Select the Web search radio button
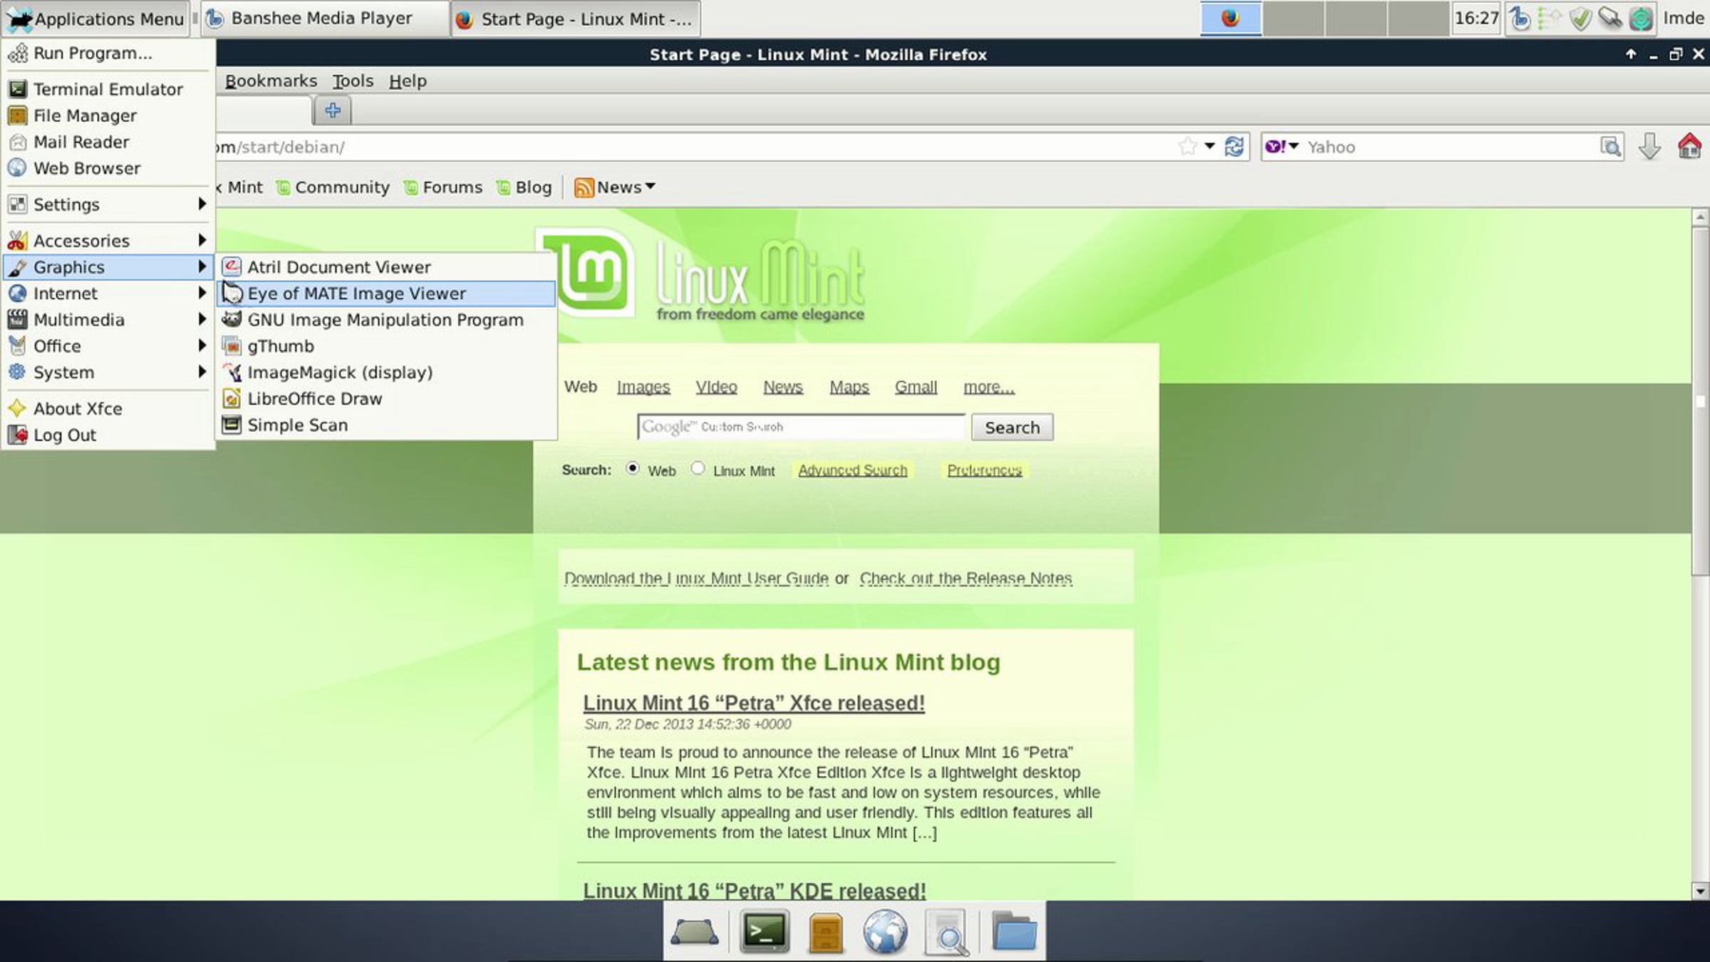The height and width of the screenshot is (962, 1710). 632,468
